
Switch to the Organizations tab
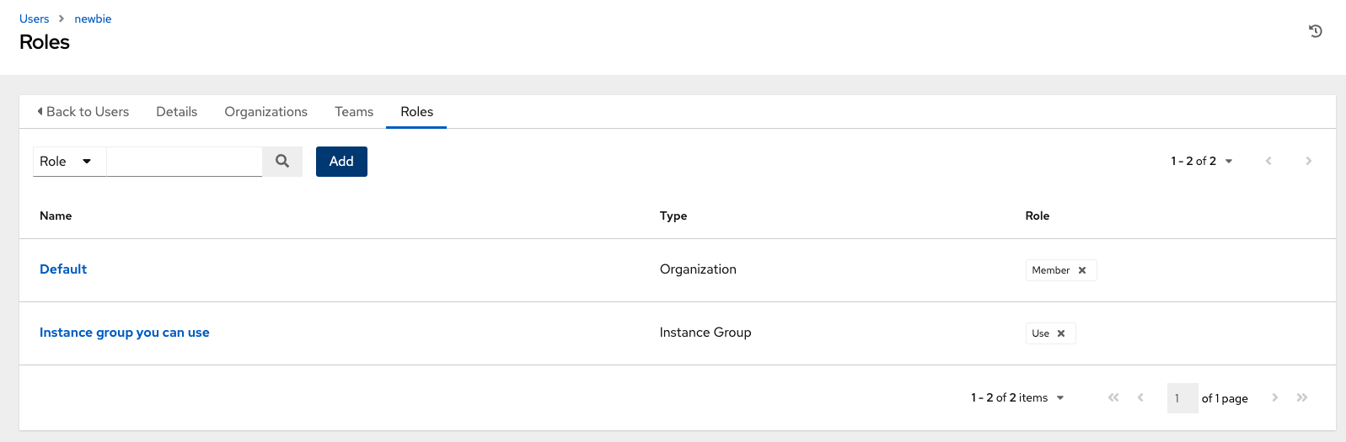(265, 111)
